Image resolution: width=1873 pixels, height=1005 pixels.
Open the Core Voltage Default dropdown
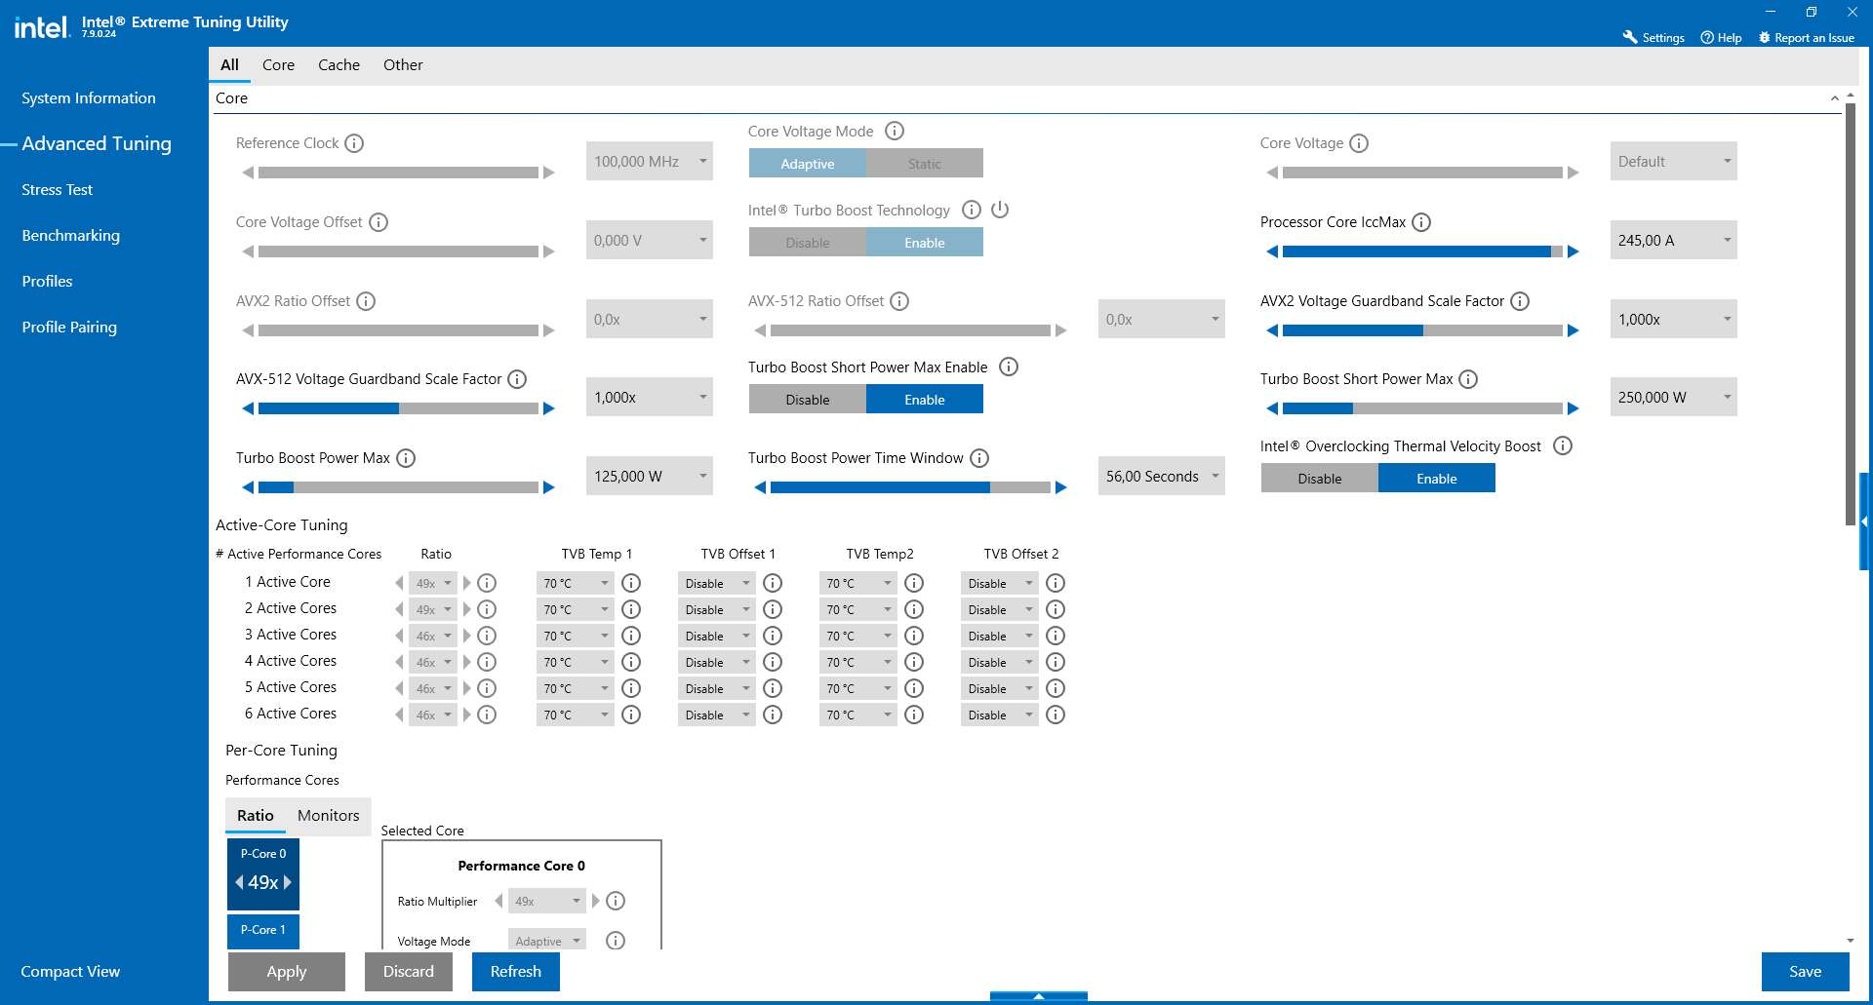(1672, 161)
